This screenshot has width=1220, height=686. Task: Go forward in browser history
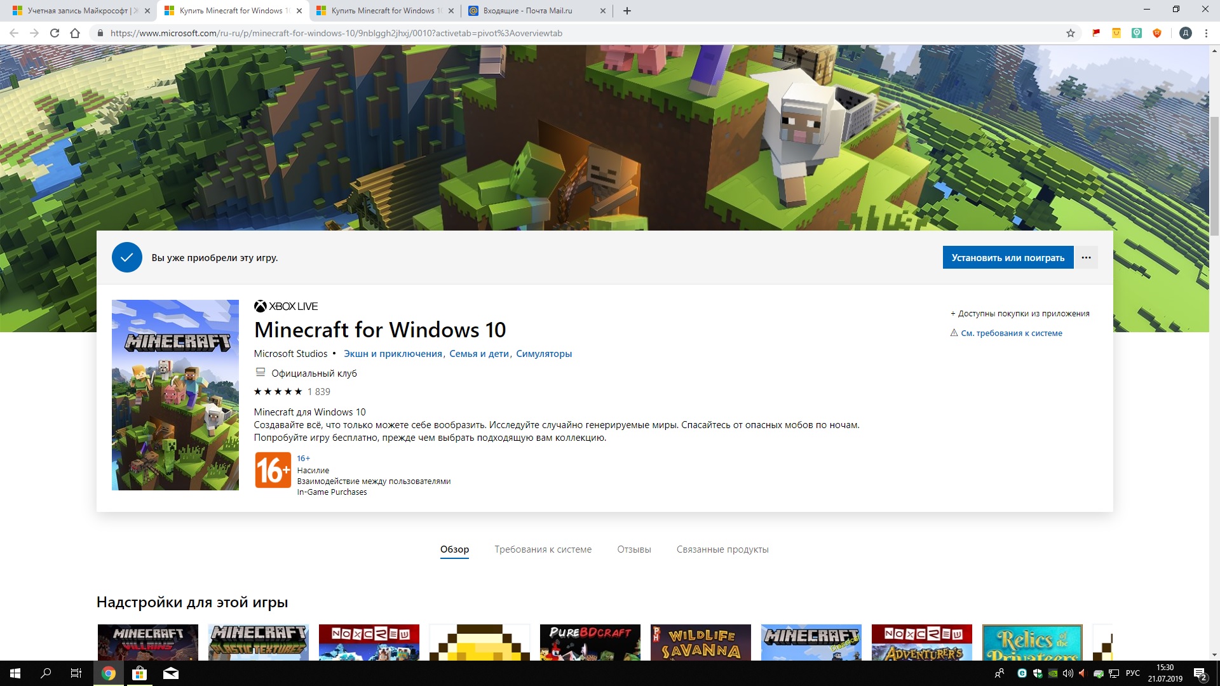click(x=34, y=33)
